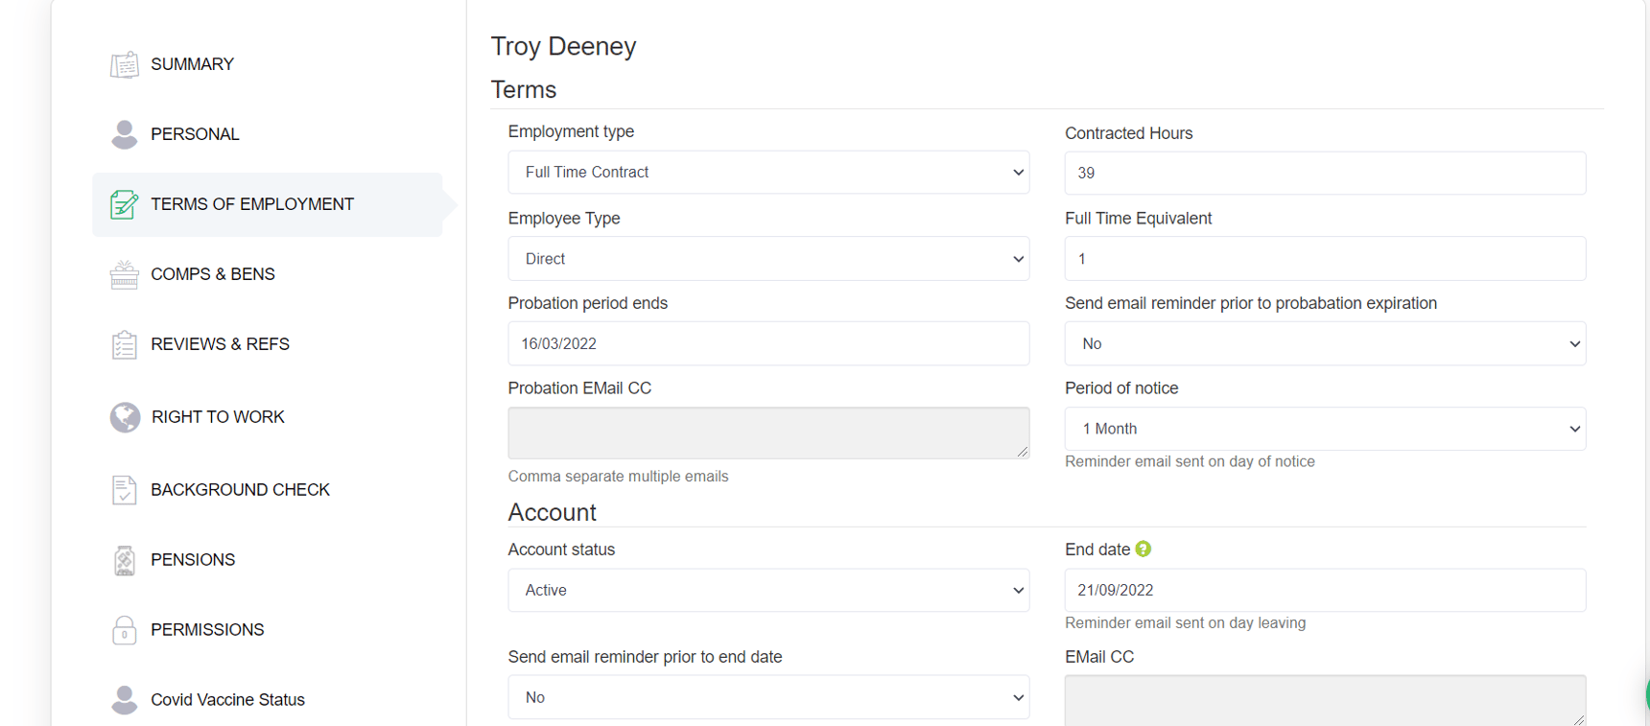This screenshot has height=726, width=1650.
Task: Click the Summary clipboard icon
Action: tap(125, 64)
